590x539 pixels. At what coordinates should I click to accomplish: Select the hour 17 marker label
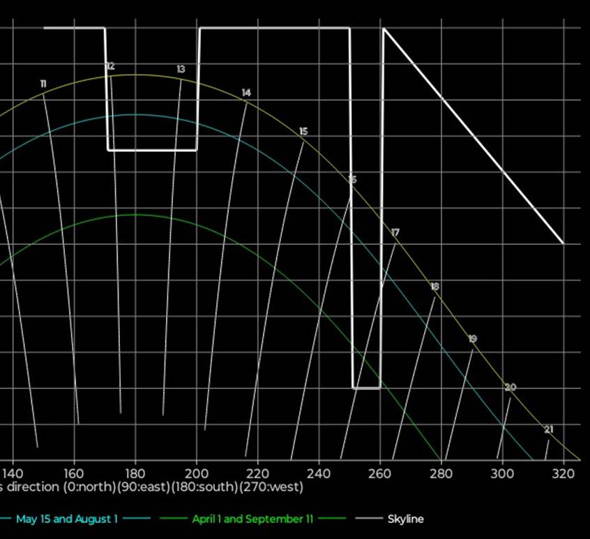click(x=395, y=232)
